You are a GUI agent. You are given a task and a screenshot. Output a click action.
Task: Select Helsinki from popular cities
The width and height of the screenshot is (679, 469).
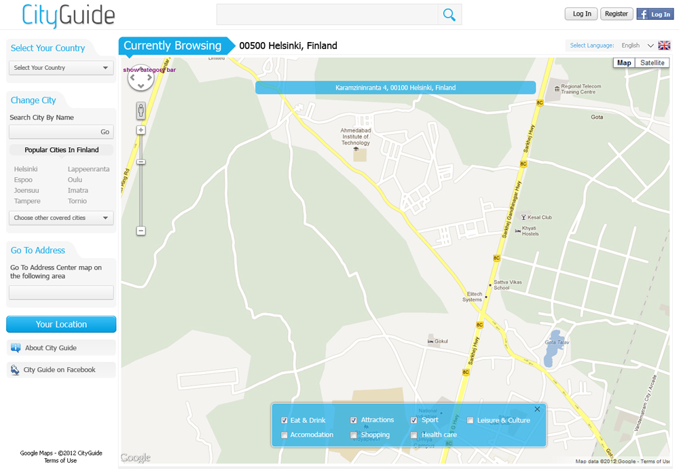point(26,169)
